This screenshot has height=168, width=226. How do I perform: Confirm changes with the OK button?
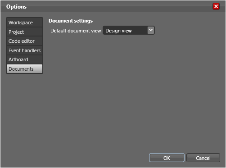coord(167,158)
